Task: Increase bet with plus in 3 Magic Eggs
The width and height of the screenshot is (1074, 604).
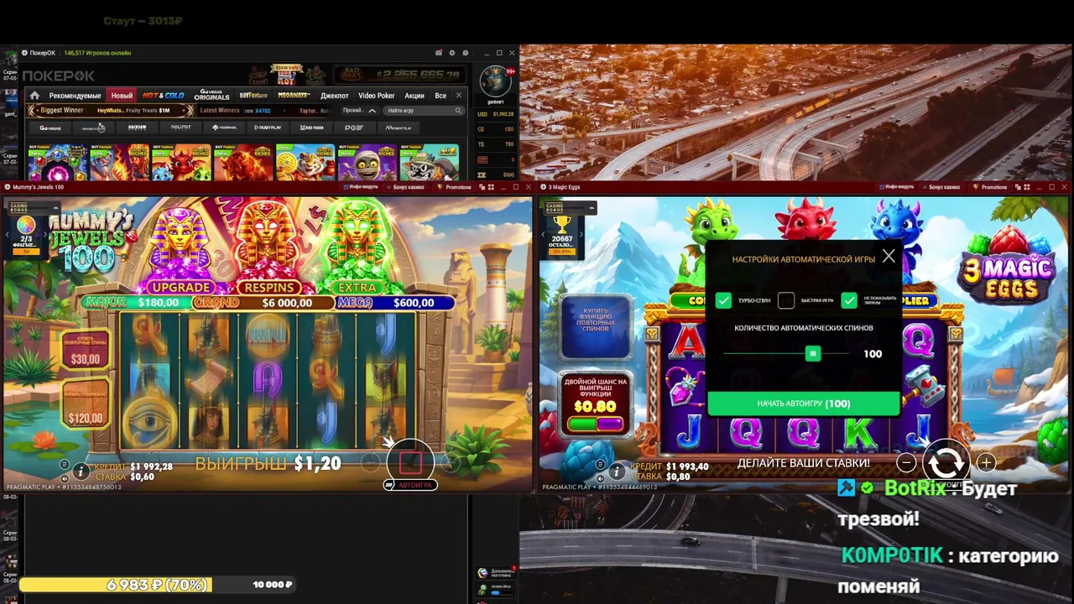Action: click(987, 462)
